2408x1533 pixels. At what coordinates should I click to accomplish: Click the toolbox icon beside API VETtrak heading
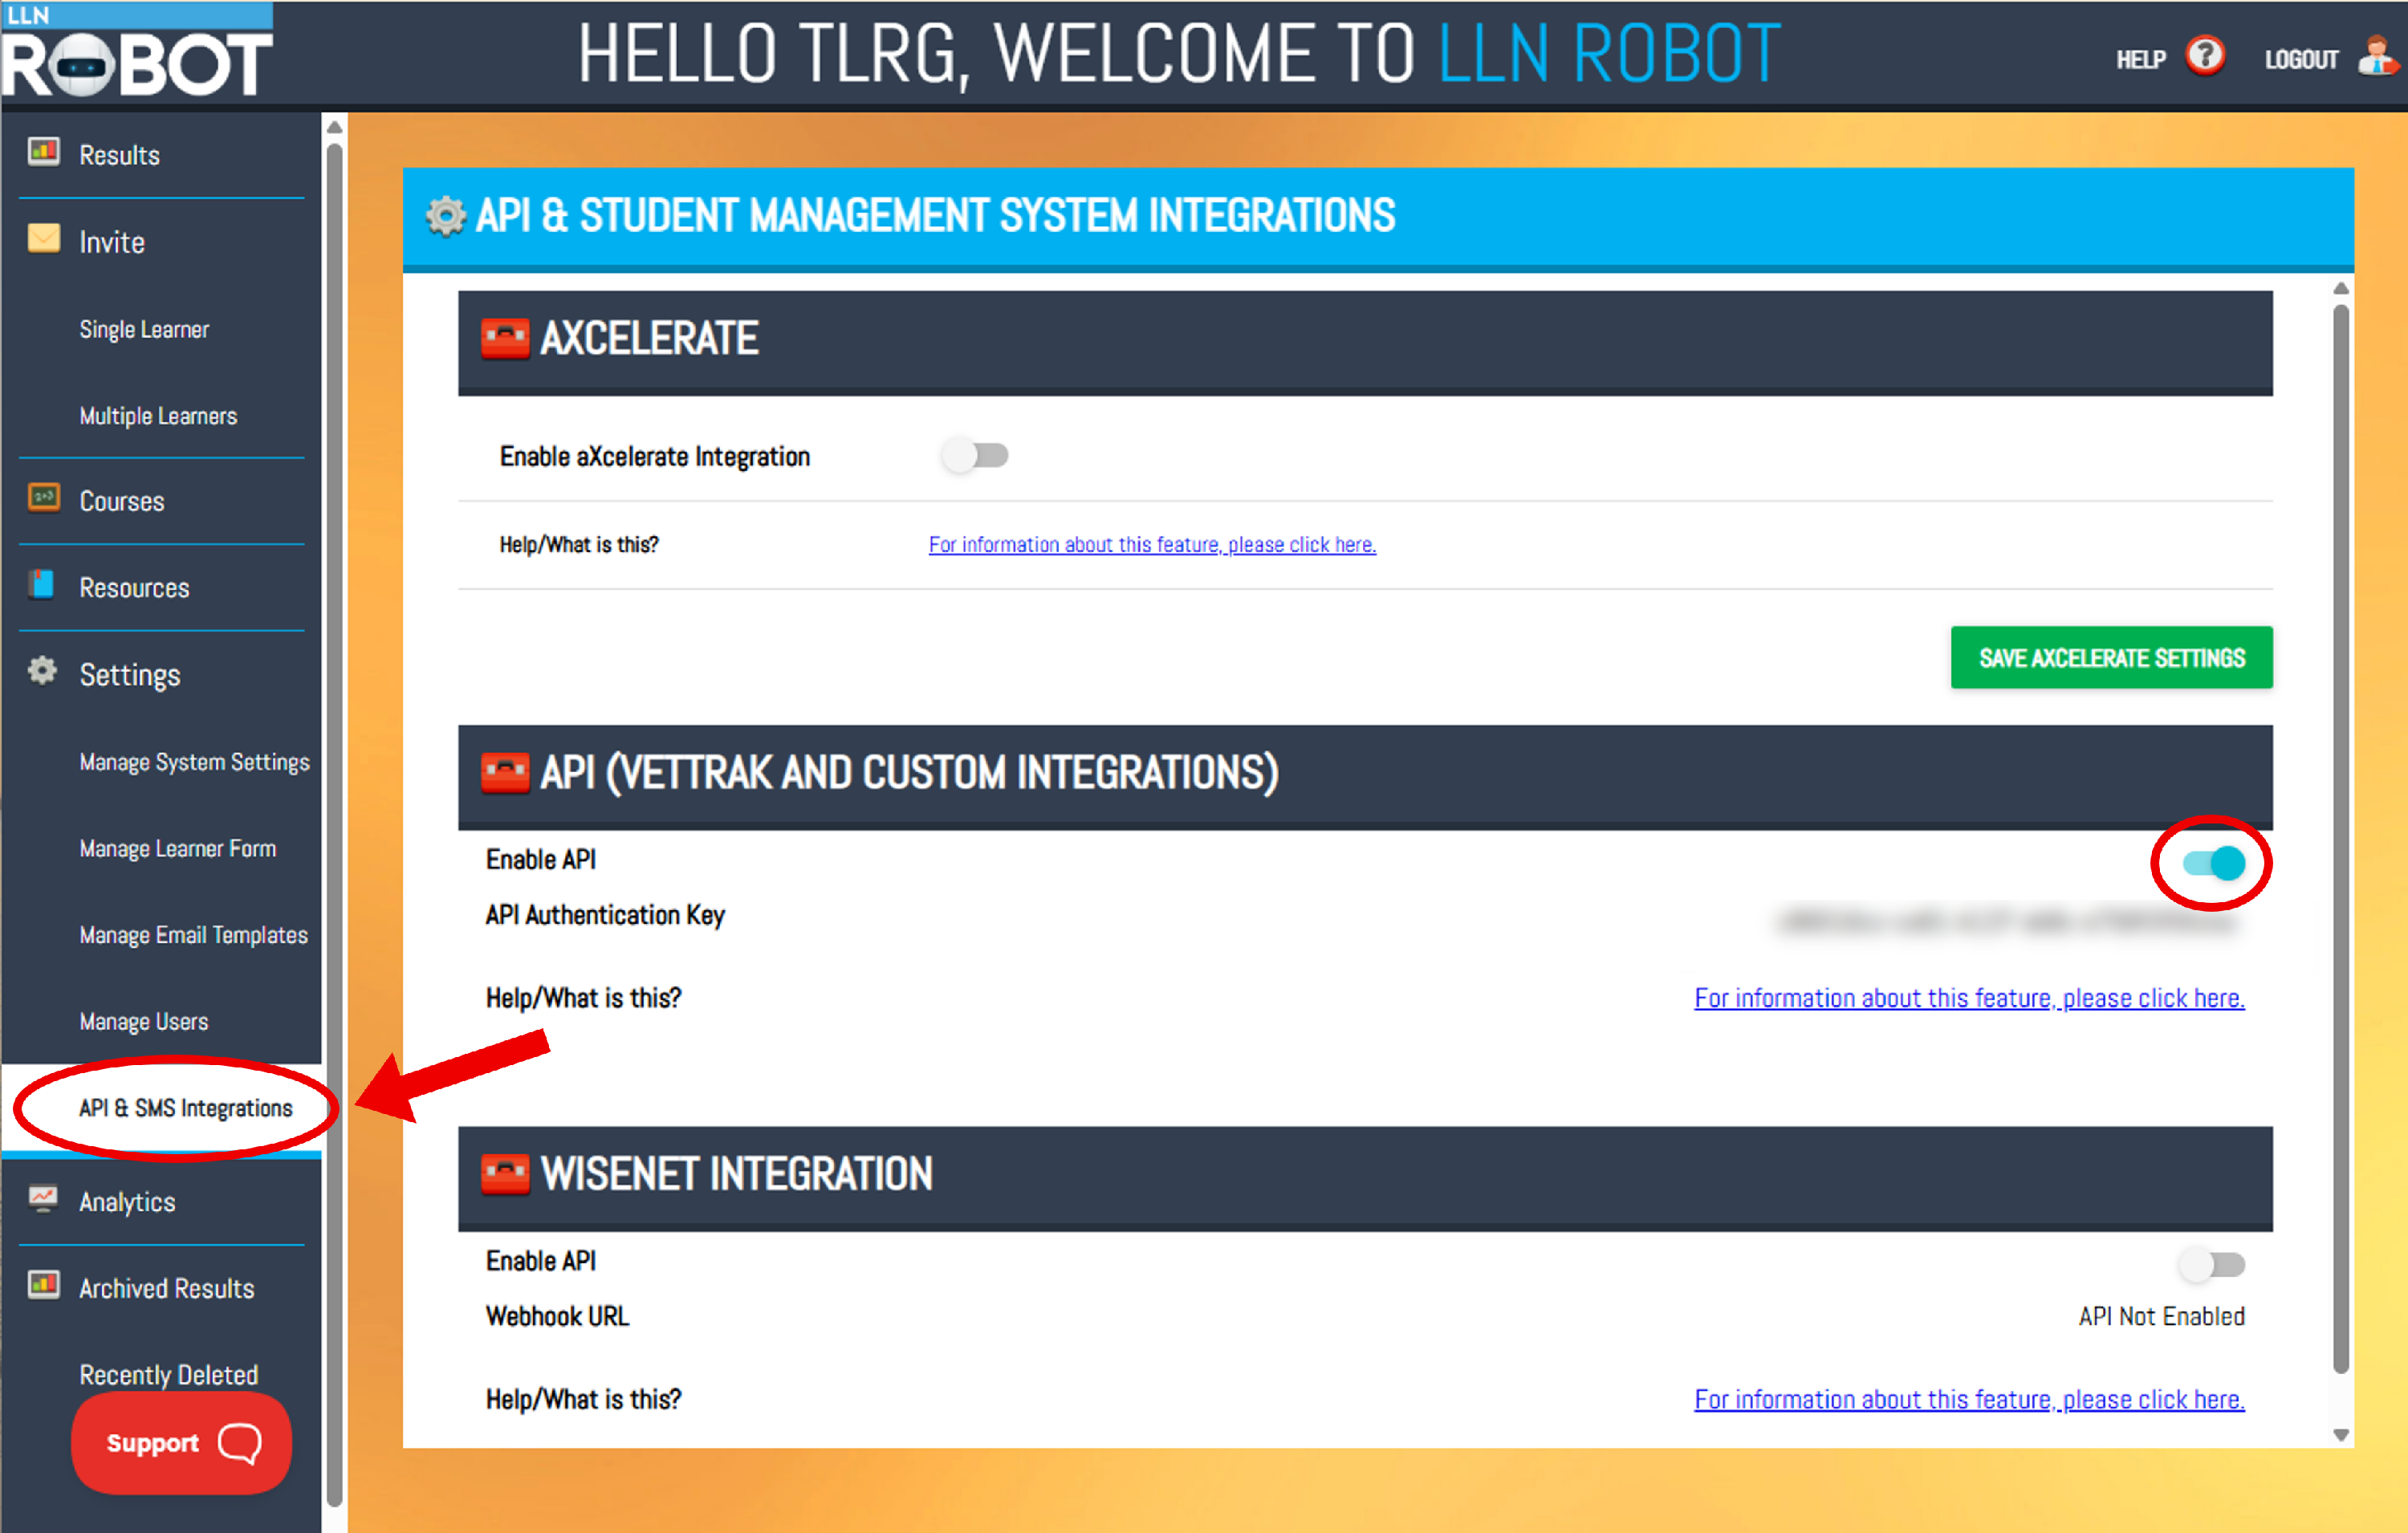tap(505, 773)
